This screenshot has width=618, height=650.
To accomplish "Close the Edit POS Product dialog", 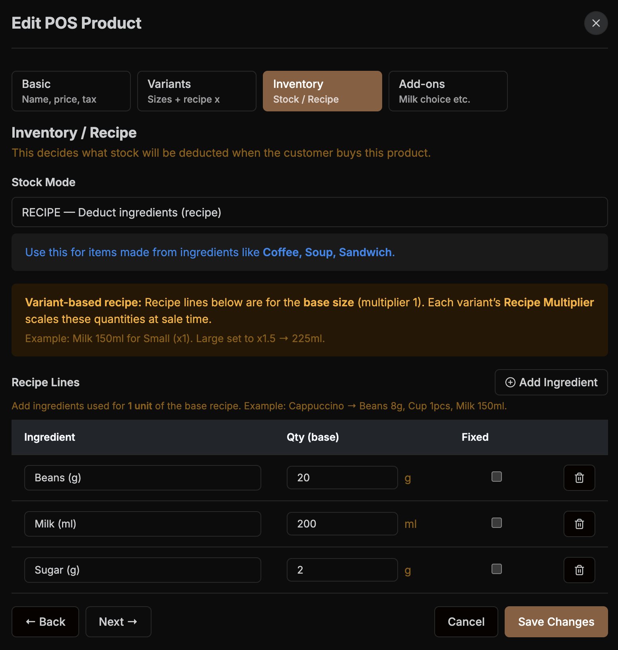I will click(x=596, y=23).
